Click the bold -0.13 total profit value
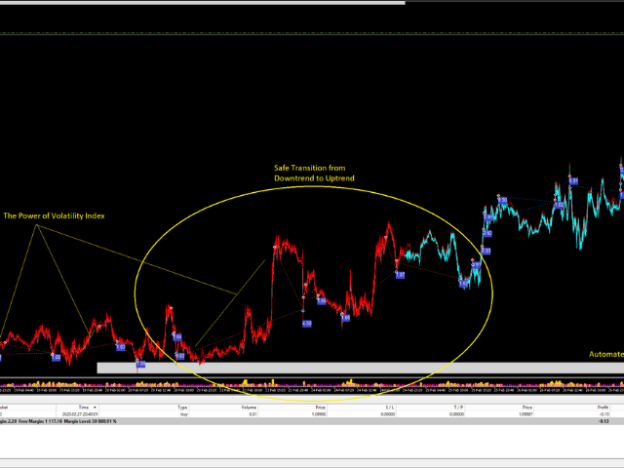Viewport: 624px width, 468px height. [604, 421]
